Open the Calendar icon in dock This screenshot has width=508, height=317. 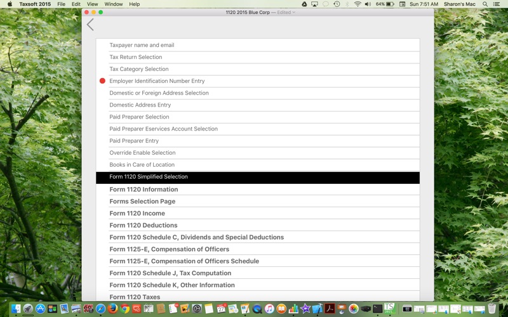[221, 308]
